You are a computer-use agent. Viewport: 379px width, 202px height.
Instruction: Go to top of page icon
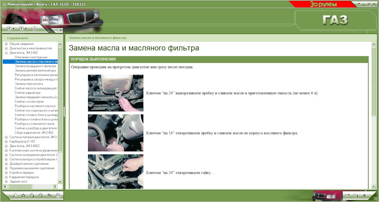(364, 195)
